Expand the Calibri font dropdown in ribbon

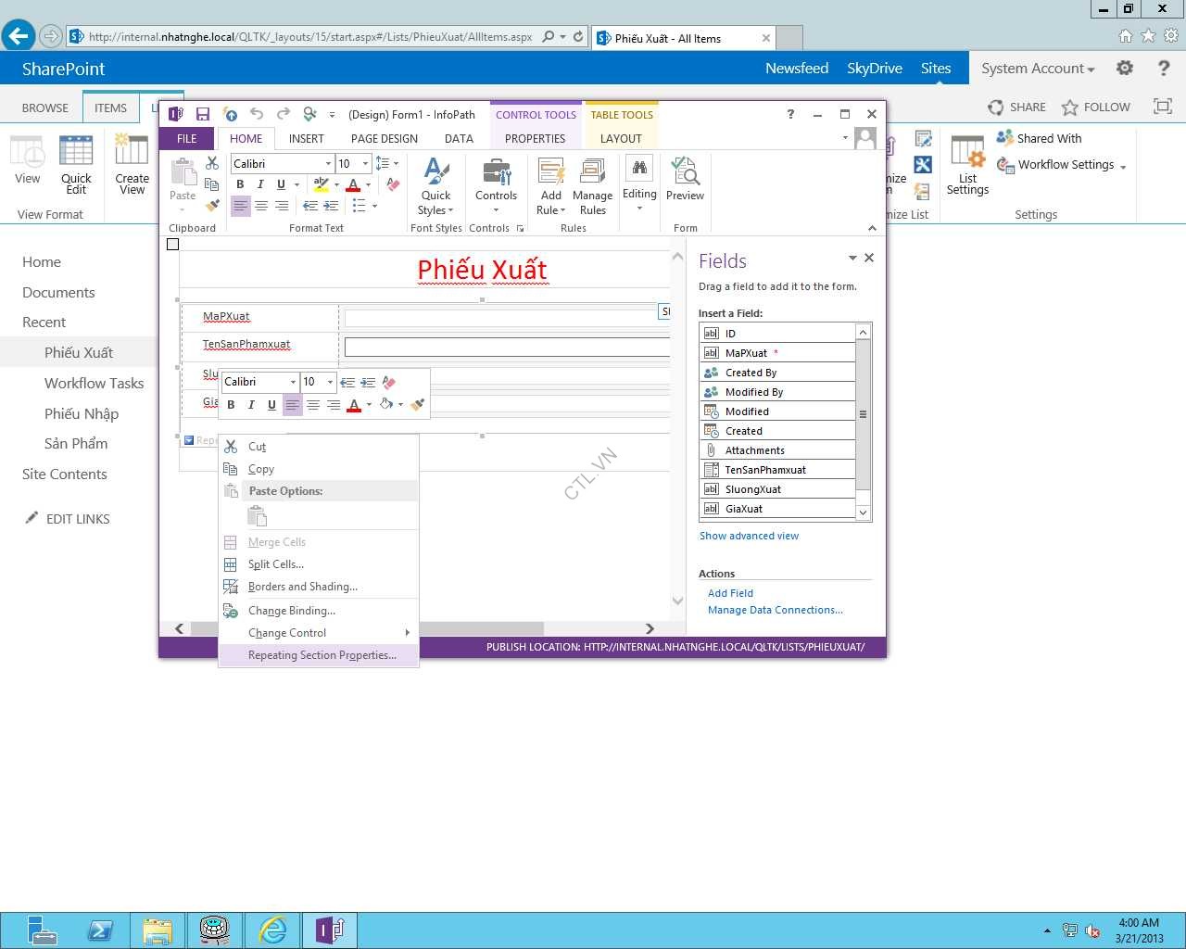tap(328, 164)
